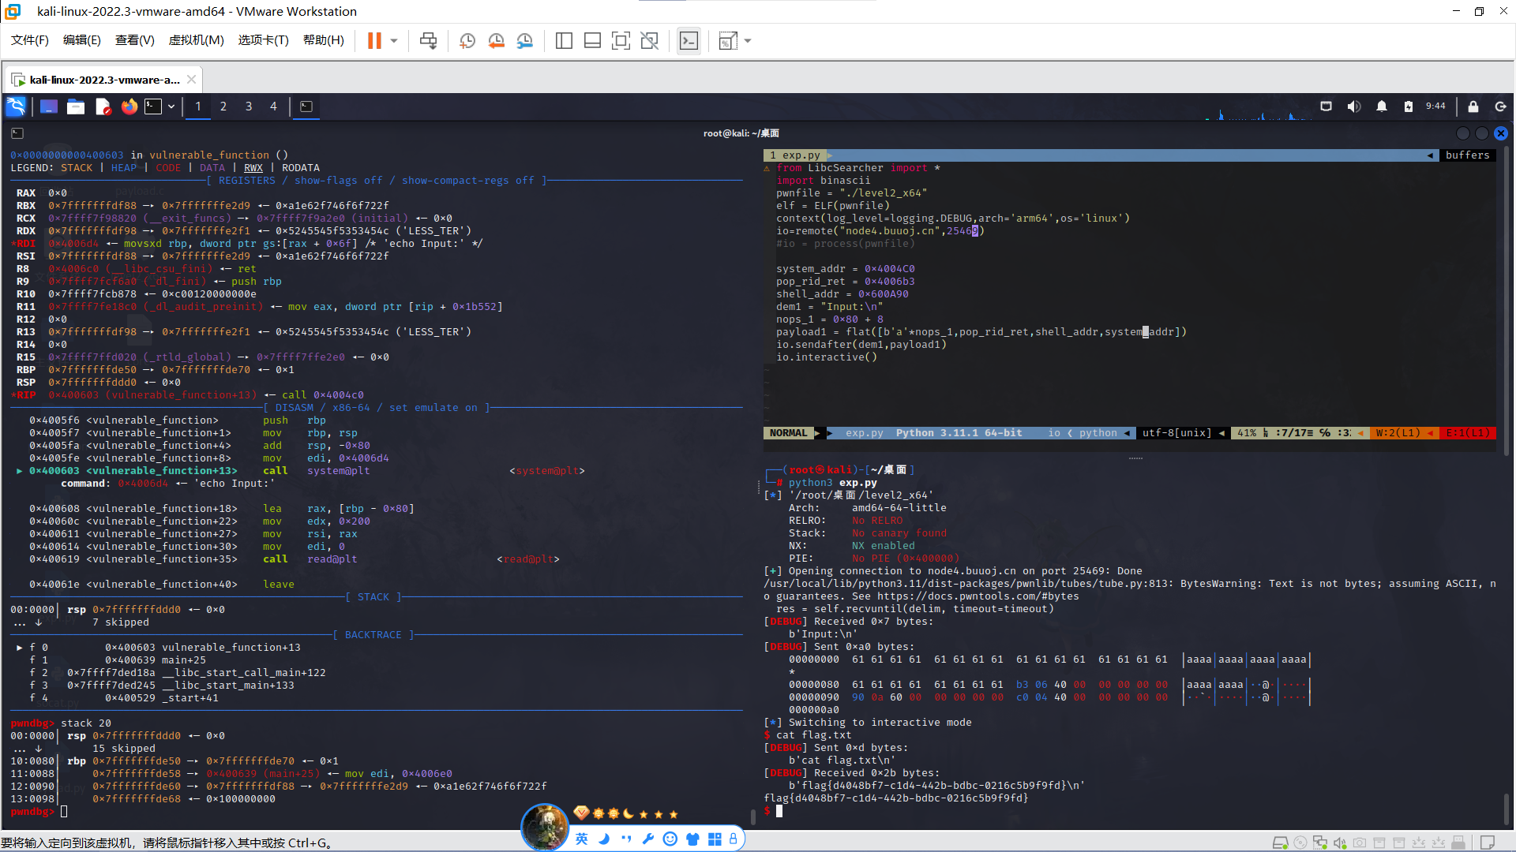Open the IME wrench settings icon
The image size is (1516, 852).
(x=648, y=839)
